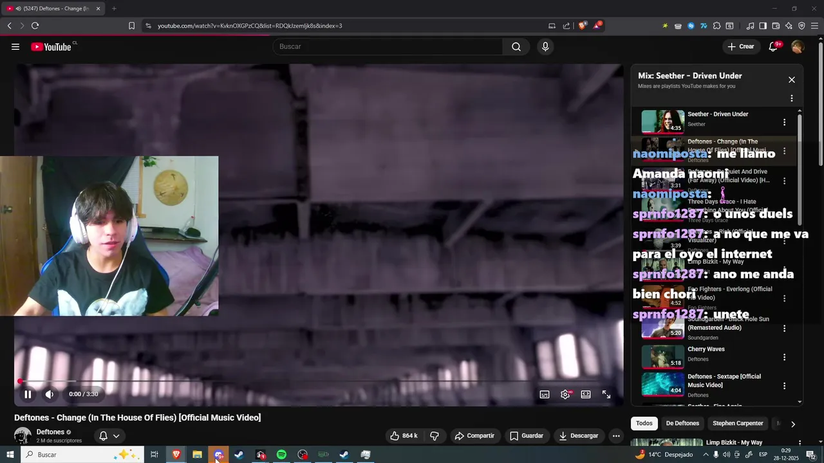
Task: Close the Mix playlist panel
Action: (x=792, y=80)
